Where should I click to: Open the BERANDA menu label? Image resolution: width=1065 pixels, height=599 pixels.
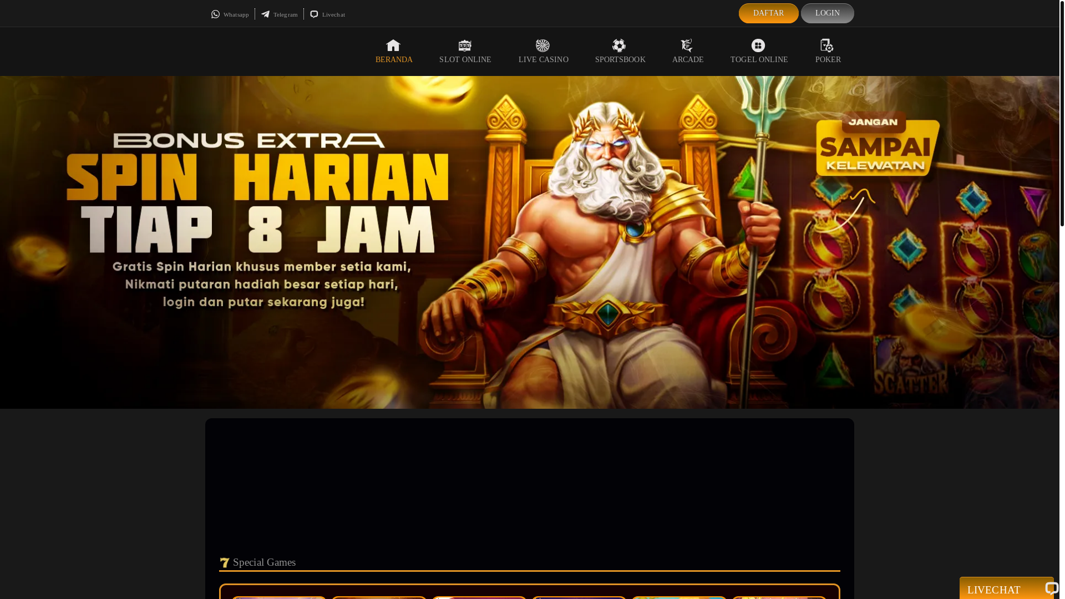[x=394, y=59]
